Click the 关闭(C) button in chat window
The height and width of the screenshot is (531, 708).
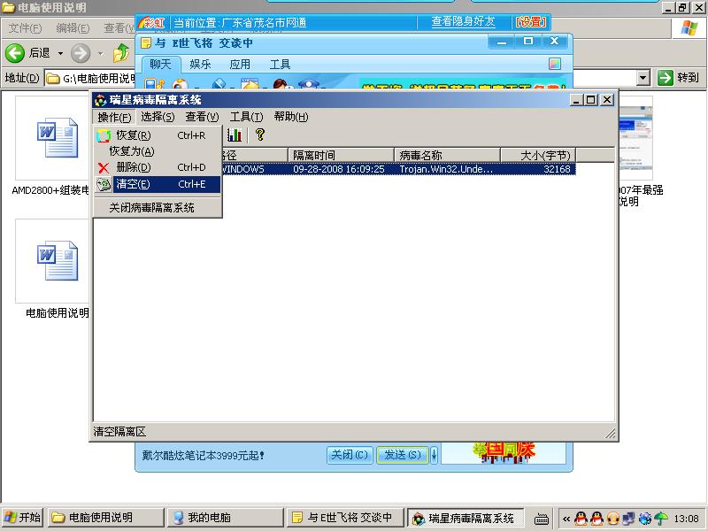point(350,455)
